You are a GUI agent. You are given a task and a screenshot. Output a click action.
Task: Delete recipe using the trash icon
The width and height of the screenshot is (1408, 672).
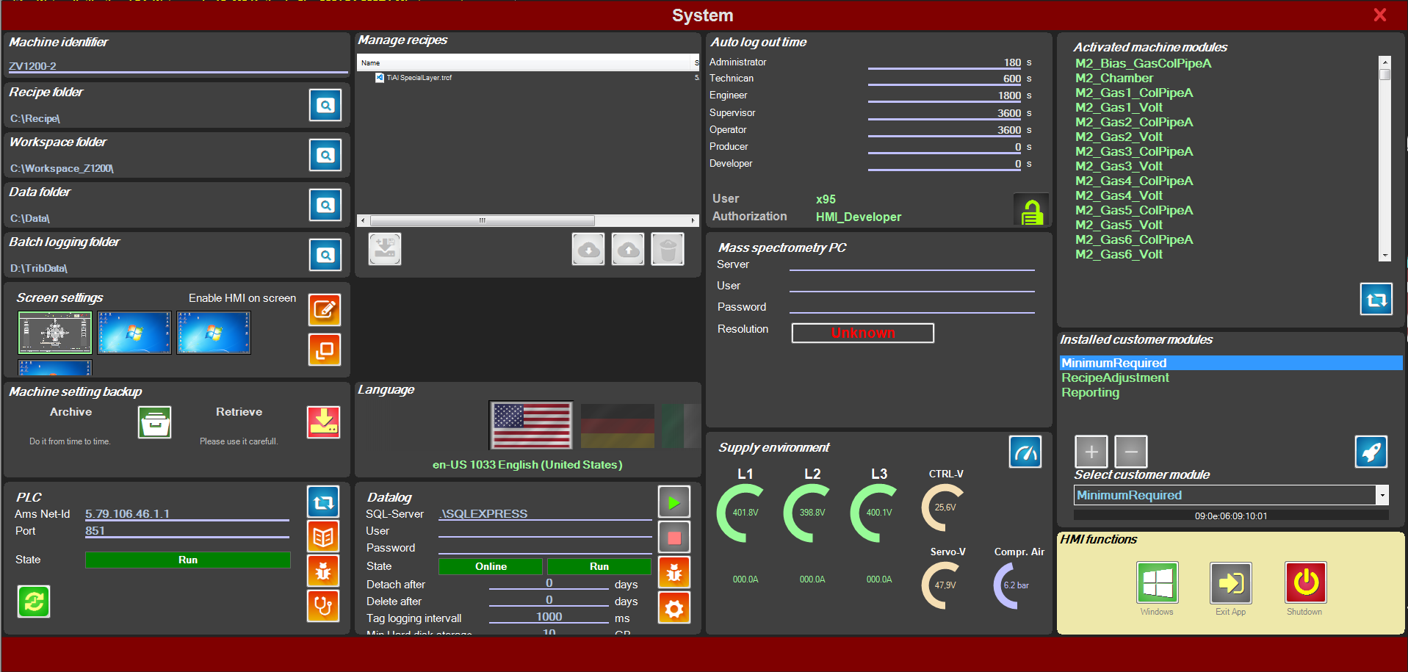[667, 250]
